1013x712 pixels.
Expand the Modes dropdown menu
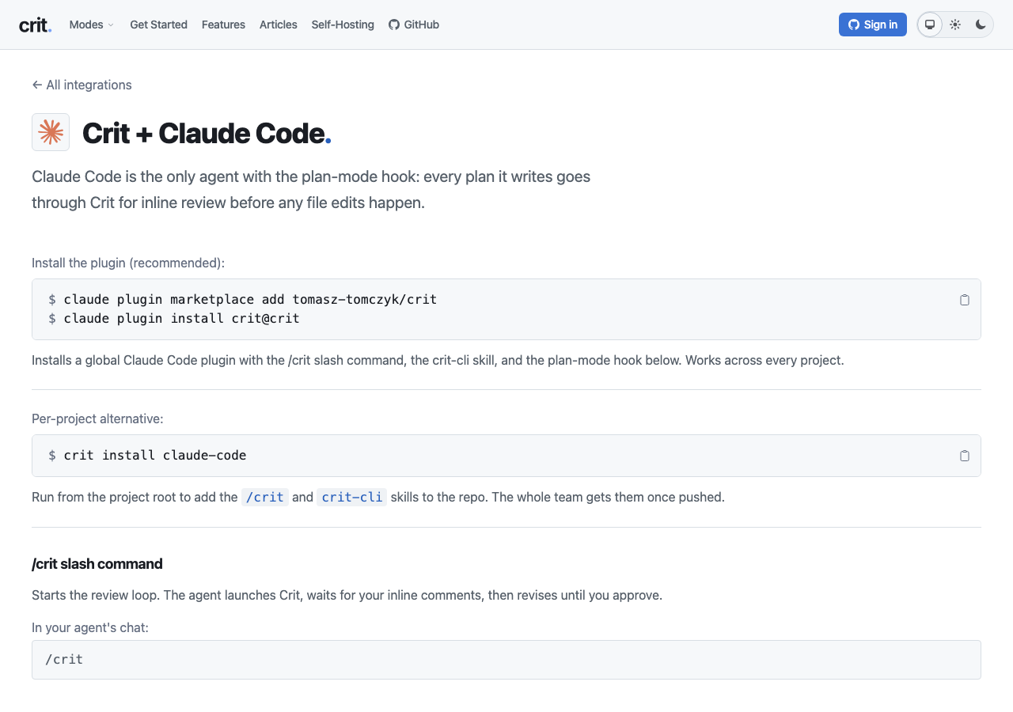click(x=92, y=25)
